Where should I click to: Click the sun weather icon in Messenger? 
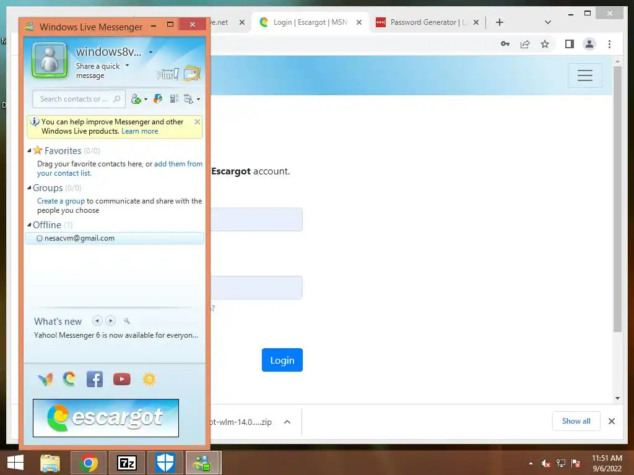click(149, 379)
